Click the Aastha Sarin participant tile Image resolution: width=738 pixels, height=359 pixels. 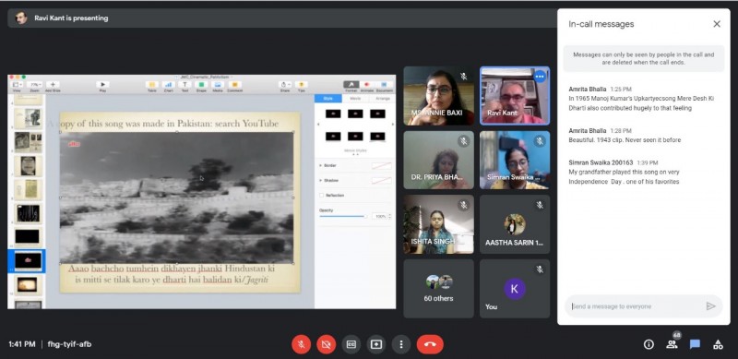tap(515, 224)
